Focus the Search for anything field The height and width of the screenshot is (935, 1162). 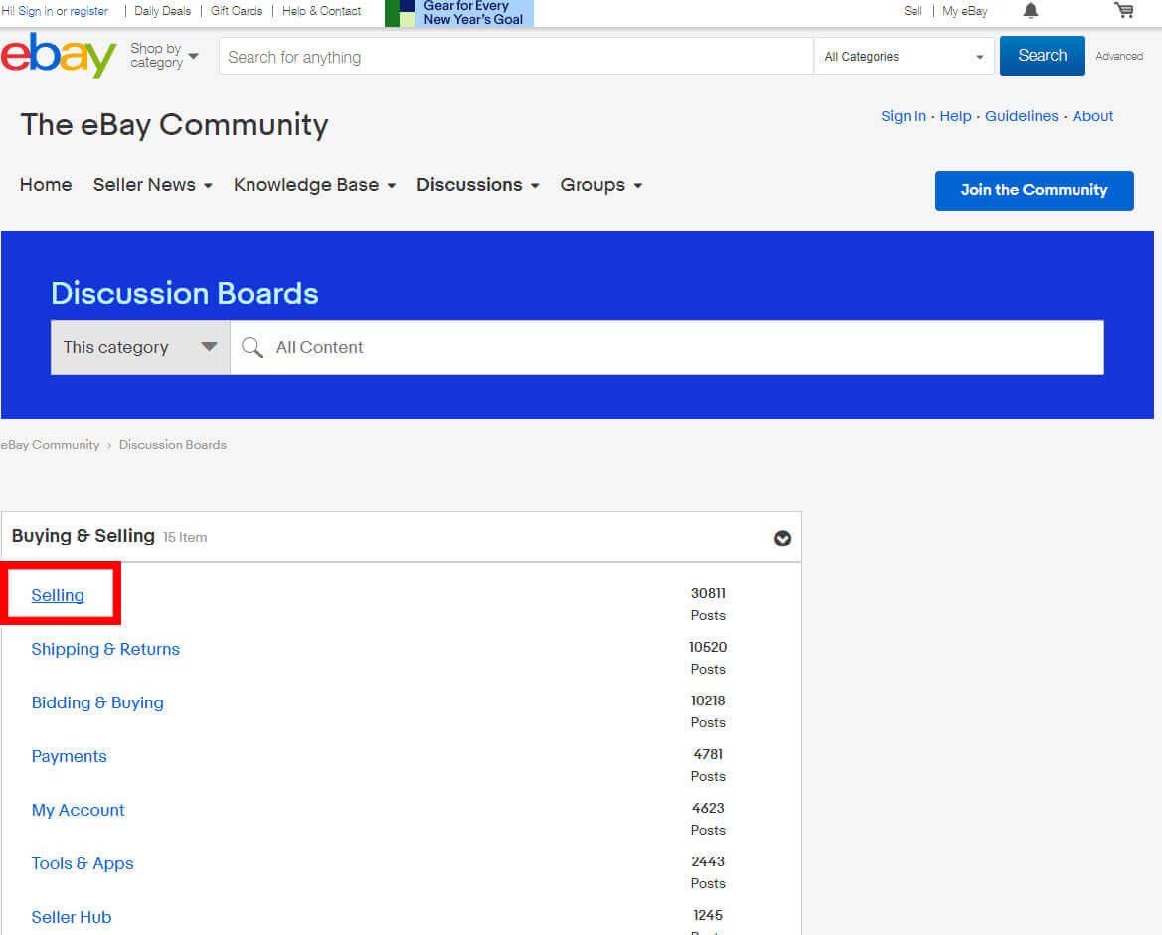coord(516,57)
